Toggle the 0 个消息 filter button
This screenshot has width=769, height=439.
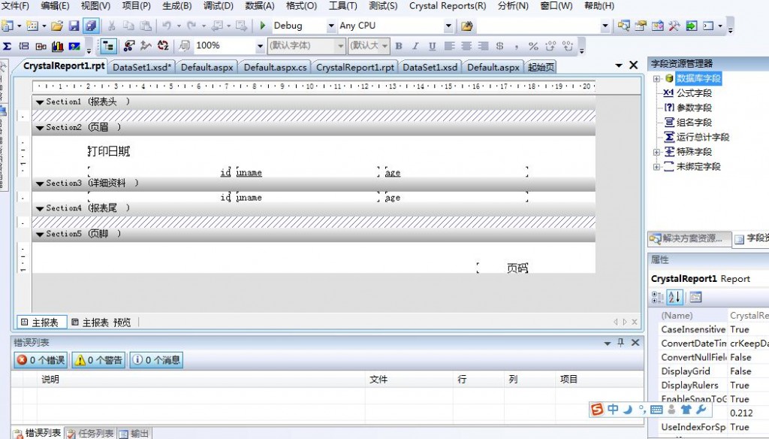point(156,360)
